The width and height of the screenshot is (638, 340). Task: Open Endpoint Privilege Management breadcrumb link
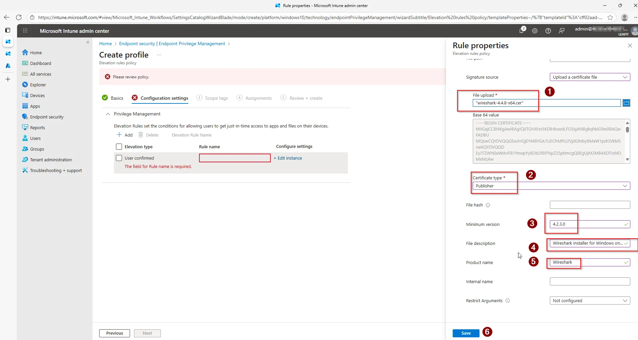(x=172, y=44)
